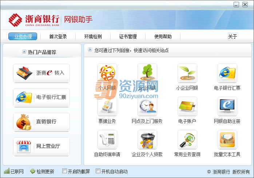This screenshot has height=178, width=254.
Task: Click the 电子银行汇票 product button text
Action: click(x=51, y=97)
